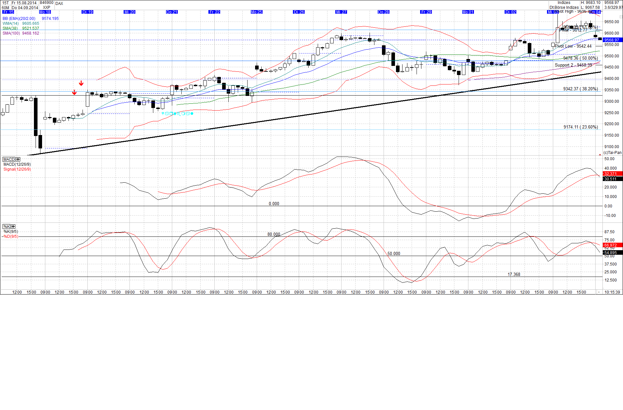Click the Mi 27 date marker

coord(341,12)
